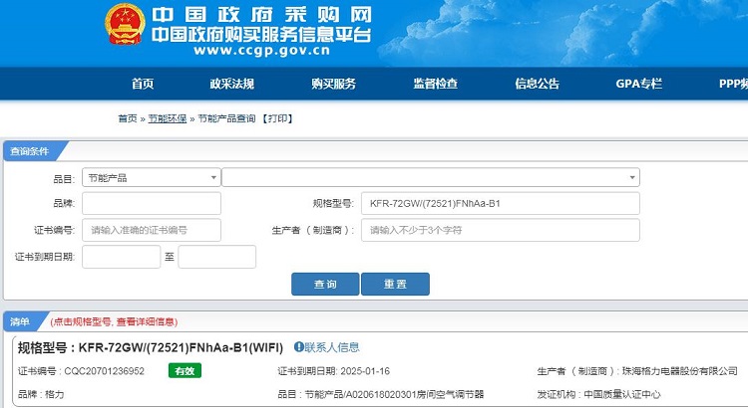
Task: Click the 重置 reset button
Action: pyautogui.click(x=396, y=285)
